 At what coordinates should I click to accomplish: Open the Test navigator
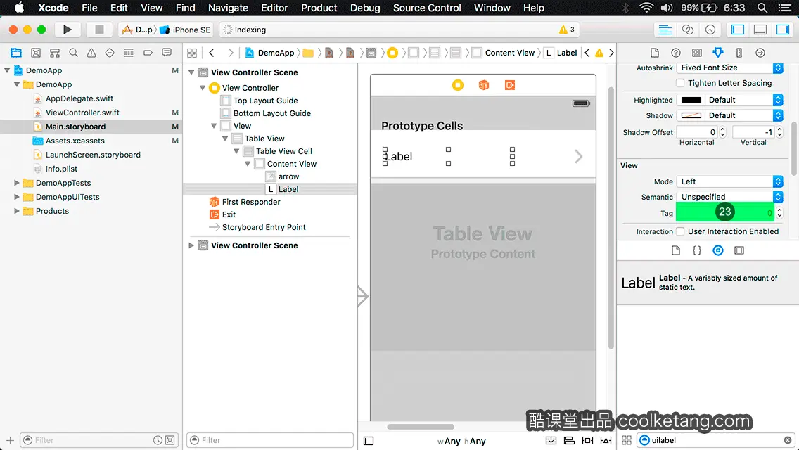click(x=110, y=53)
